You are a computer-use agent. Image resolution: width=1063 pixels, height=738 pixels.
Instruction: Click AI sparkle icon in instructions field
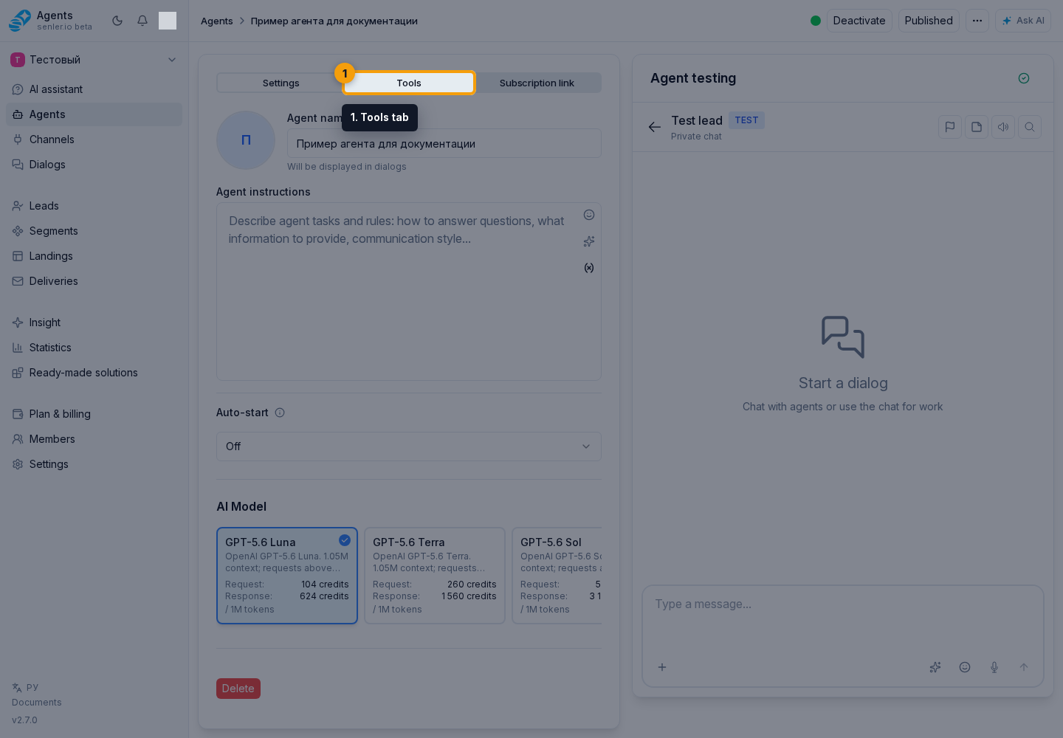pos(589,241)
